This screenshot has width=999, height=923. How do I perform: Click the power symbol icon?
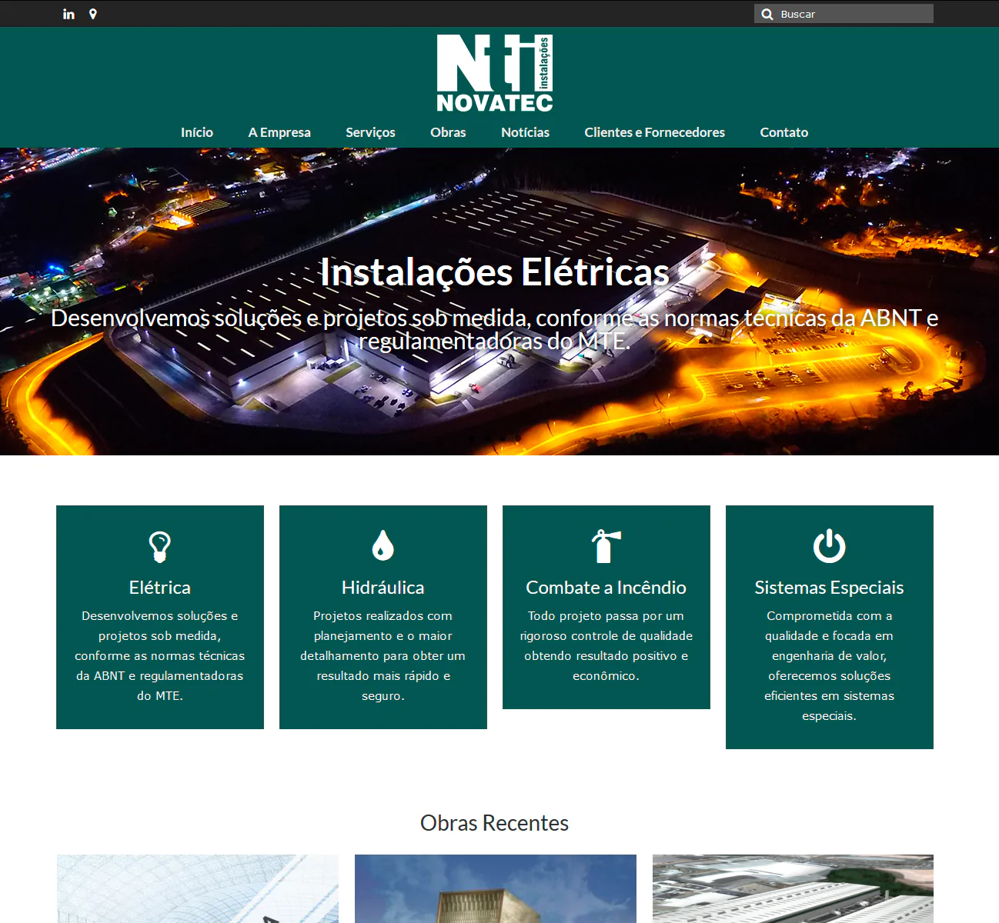(829, 546)
